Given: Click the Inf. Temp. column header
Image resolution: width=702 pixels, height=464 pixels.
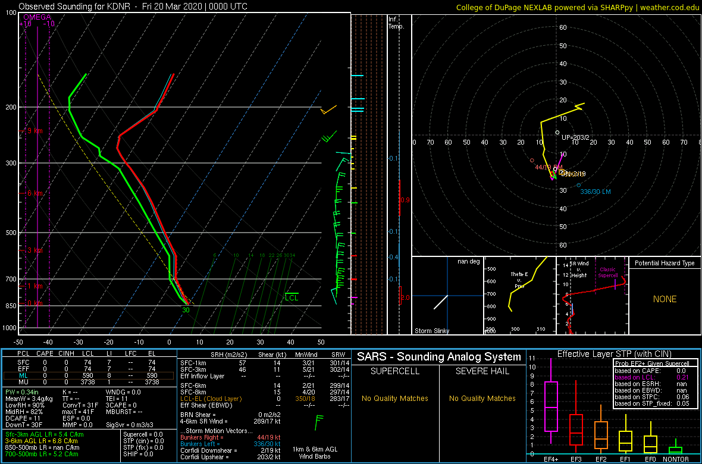Looking at the screenshot, I should coord(396,23).
